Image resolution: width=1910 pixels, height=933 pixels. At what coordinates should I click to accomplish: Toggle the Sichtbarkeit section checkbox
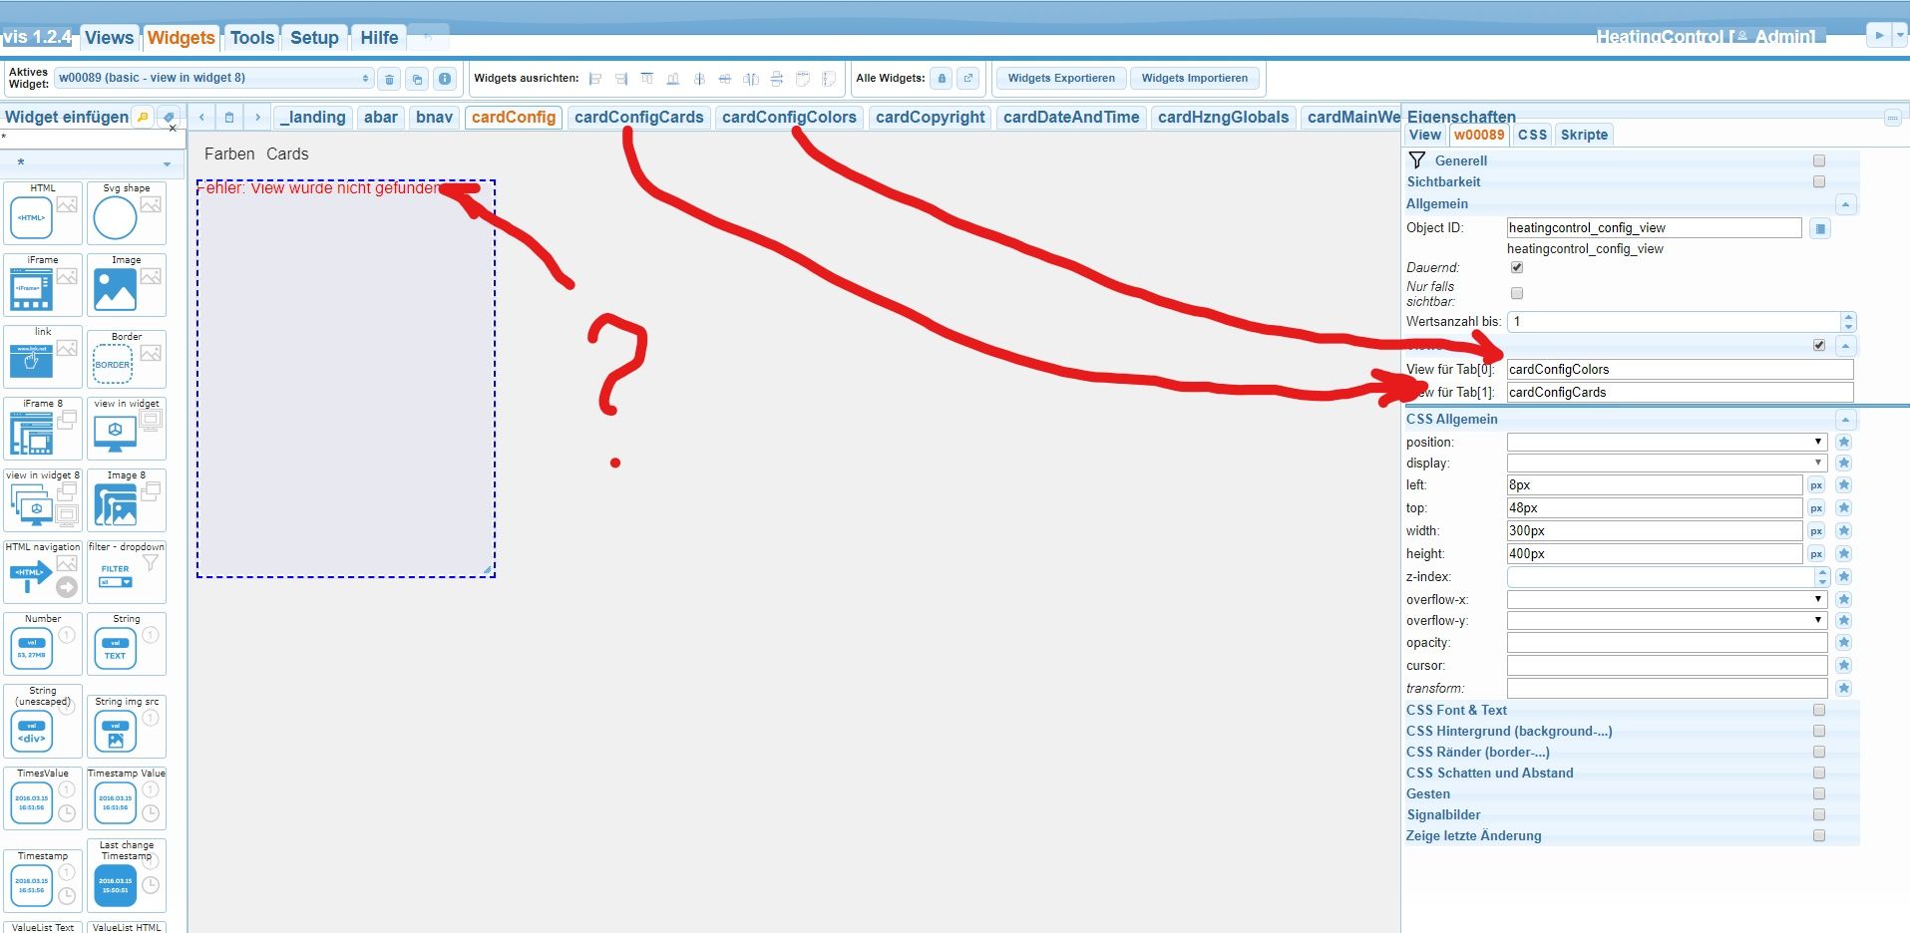tap(1819, 181)
